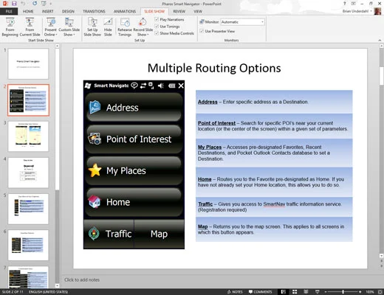The height and width of the screenshot is (295, 384).
Task: Open Set Up Slide Show dialog
Action: tap(92, 27)
